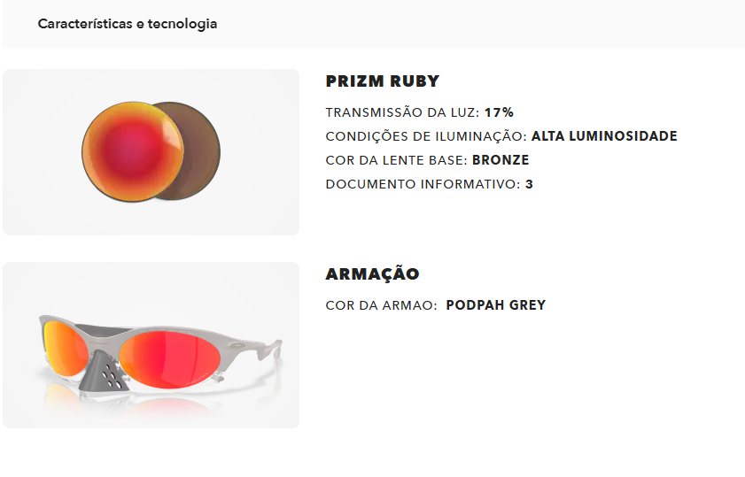The image size is (745, 477).
Task: Click the "Cor da armao" label
Action: (381, 305)
